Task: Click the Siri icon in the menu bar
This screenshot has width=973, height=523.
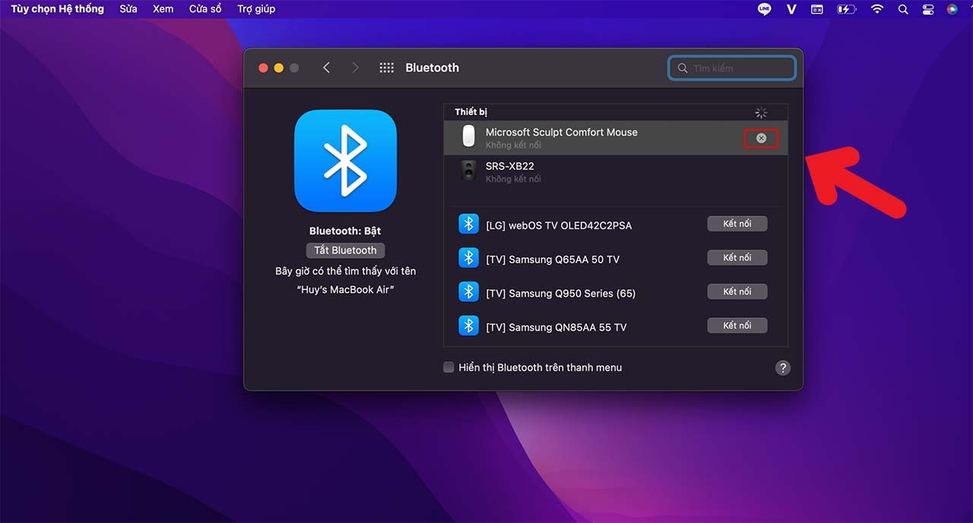Action: pos(952,9)
